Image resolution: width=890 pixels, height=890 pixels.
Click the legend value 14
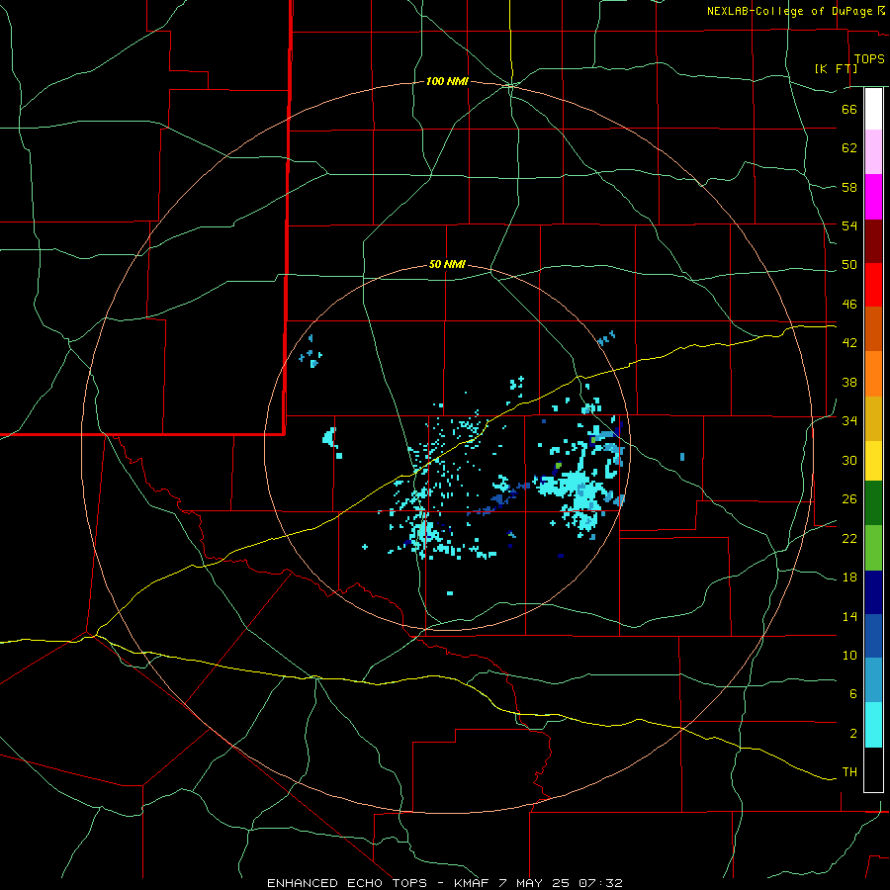[849, 616]
